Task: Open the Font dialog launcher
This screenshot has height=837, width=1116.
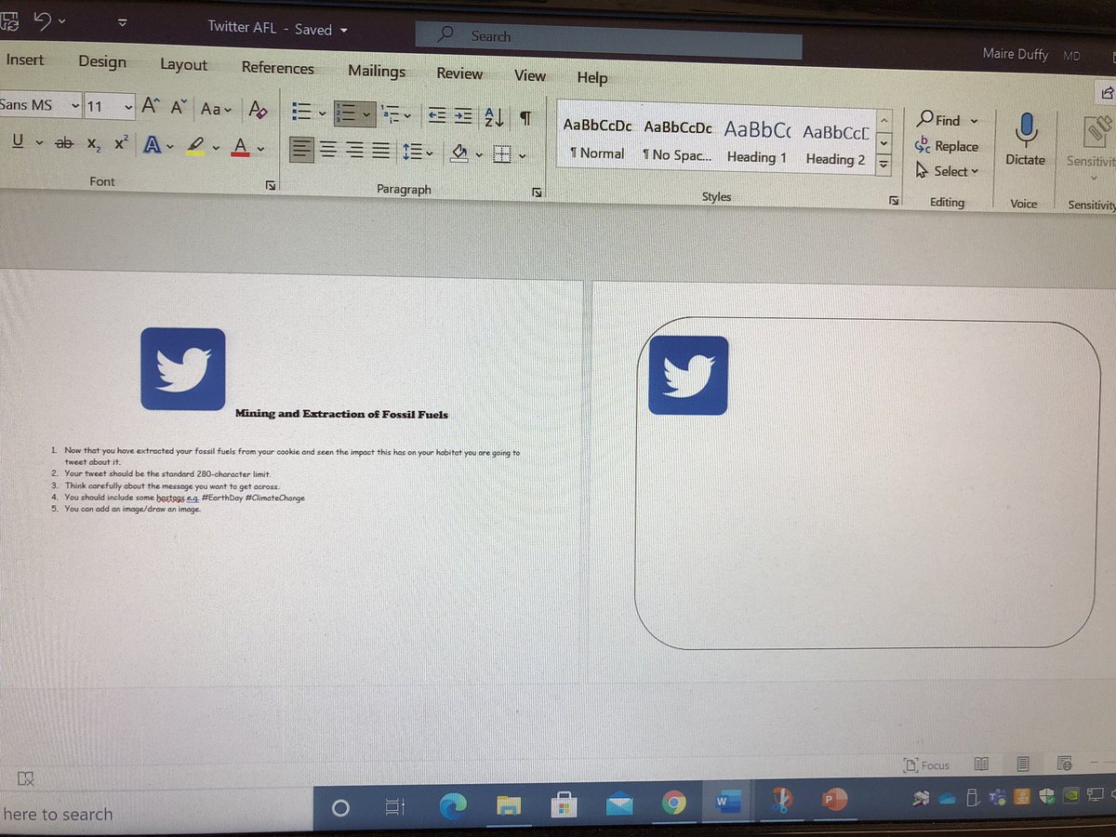Action: pyautogui.click(x=271, y=186)
